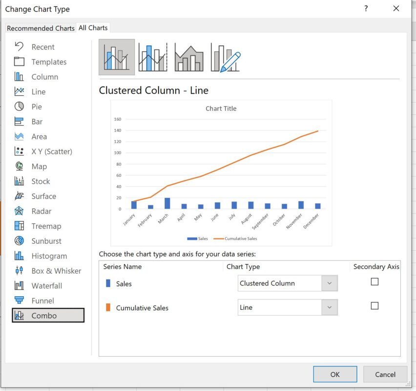Pick the Stacked Area - Clustered Column icon

click(x=189, y=58)
